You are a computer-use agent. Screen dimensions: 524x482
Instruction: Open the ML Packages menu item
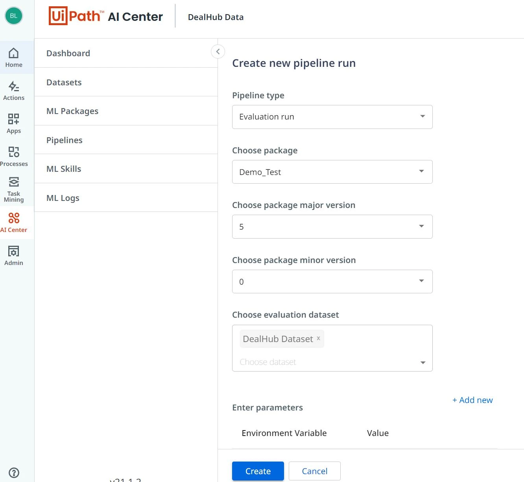coord(126,111)
